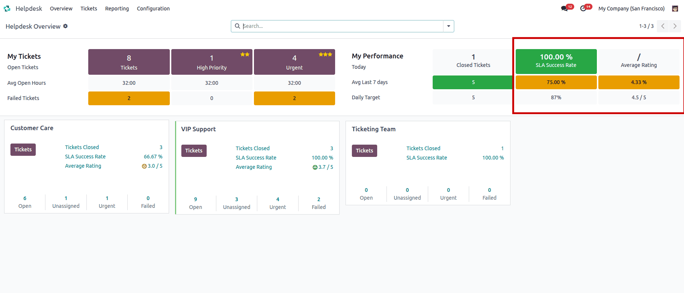Click the Avg Last 7 days closed value 5
684x293 pixels.
(473, 82)
